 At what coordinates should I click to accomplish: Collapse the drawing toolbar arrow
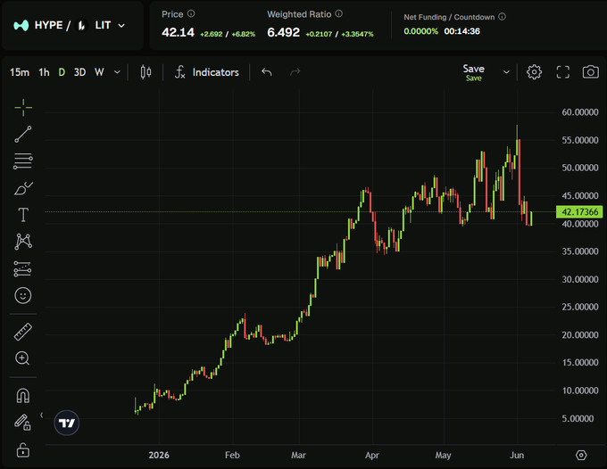[x=41, y=416]
